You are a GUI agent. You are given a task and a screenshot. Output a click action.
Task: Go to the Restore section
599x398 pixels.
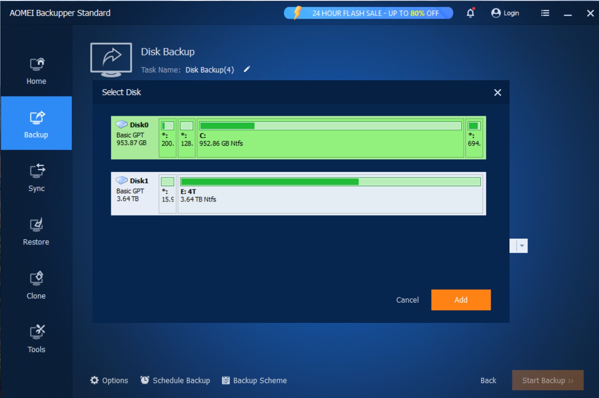(x=36, y=231)
